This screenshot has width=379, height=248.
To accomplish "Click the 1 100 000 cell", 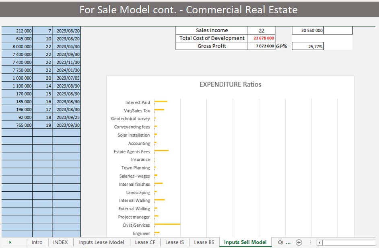I will tap(17, 86).
